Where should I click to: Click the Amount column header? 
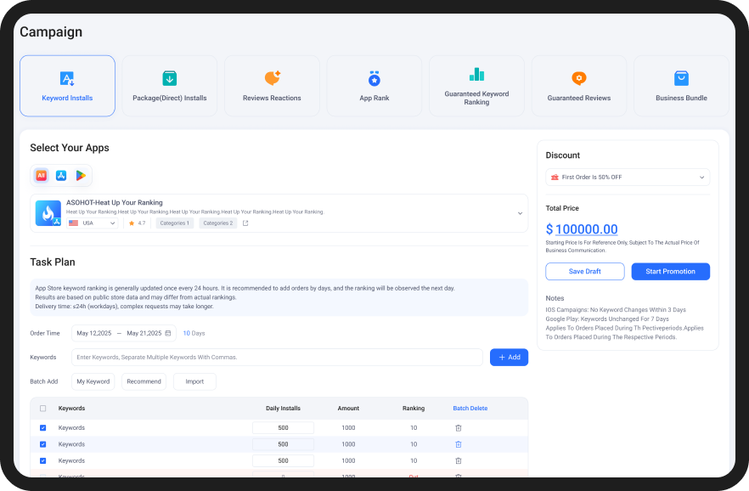coord(348,409)
